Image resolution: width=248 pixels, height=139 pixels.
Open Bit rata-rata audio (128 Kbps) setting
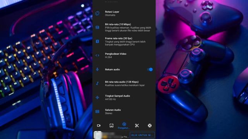[124, 83]
